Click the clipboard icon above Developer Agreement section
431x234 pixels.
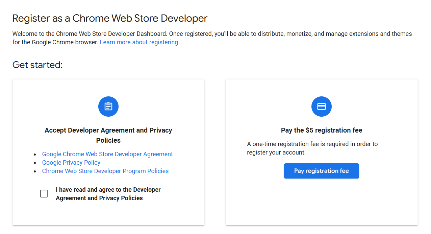coord(108,106)
